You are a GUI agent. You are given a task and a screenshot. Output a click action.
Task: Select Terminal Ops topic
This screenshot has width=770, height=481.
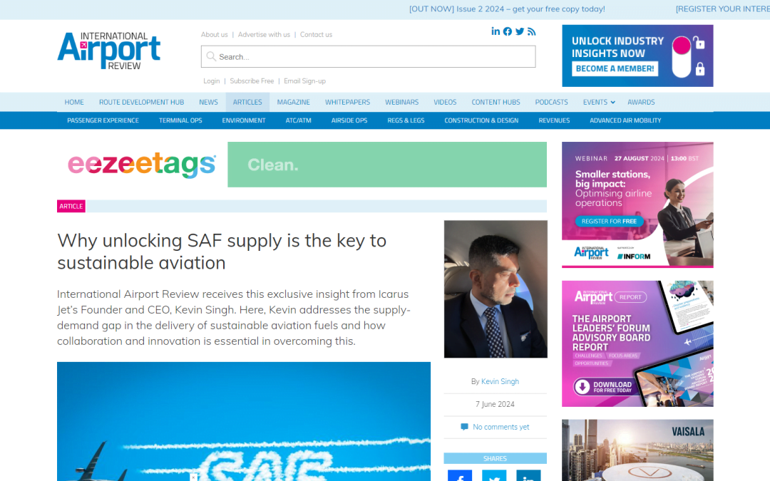[180, 120]
